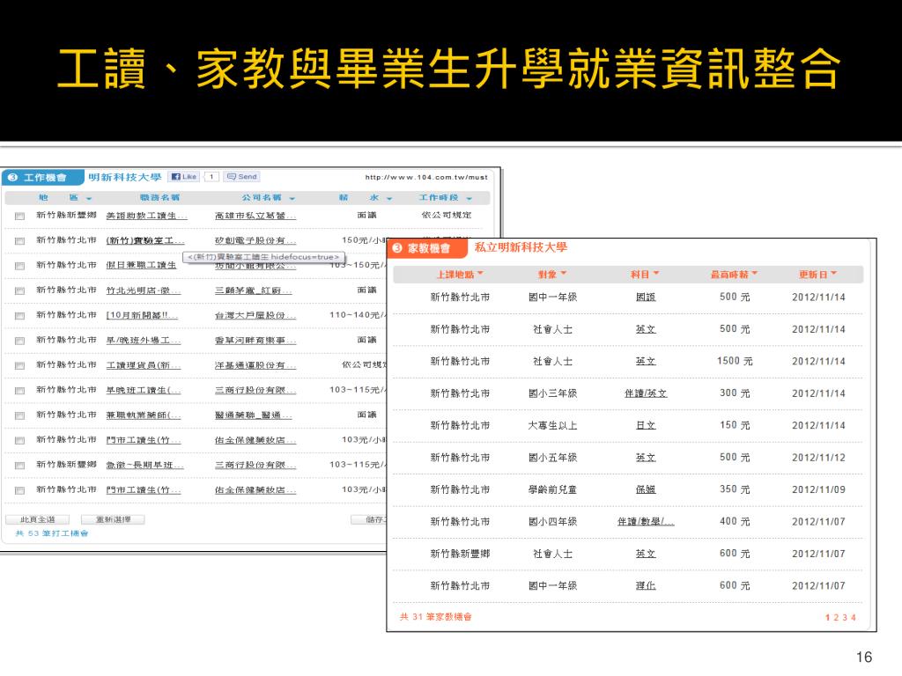Expand the 更新日 column sort arrow

pos(834,274)
